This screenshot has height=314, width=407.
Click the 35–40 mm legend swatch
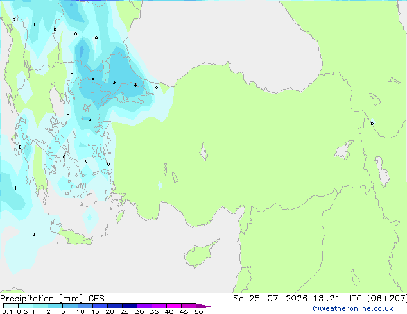coord(159,306)
